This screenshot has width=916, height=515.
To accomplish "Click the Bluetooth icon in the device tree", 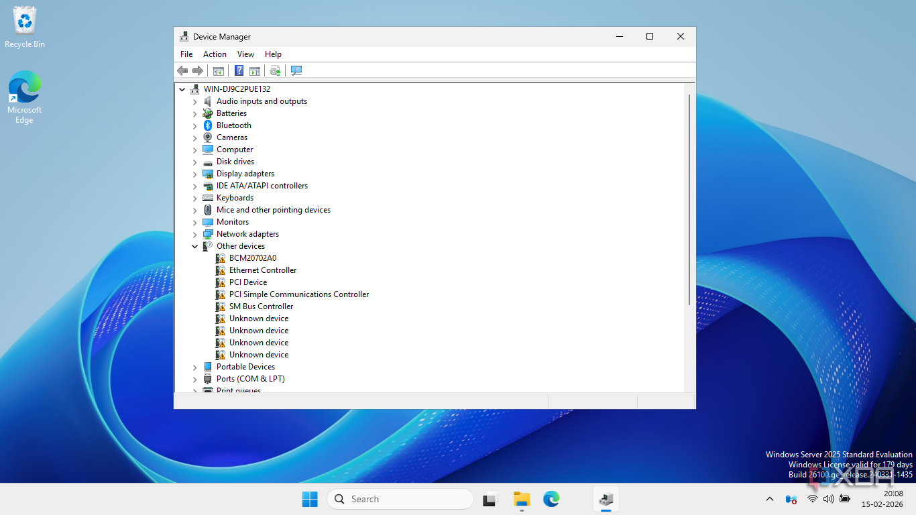I will (x=208, y=125).
